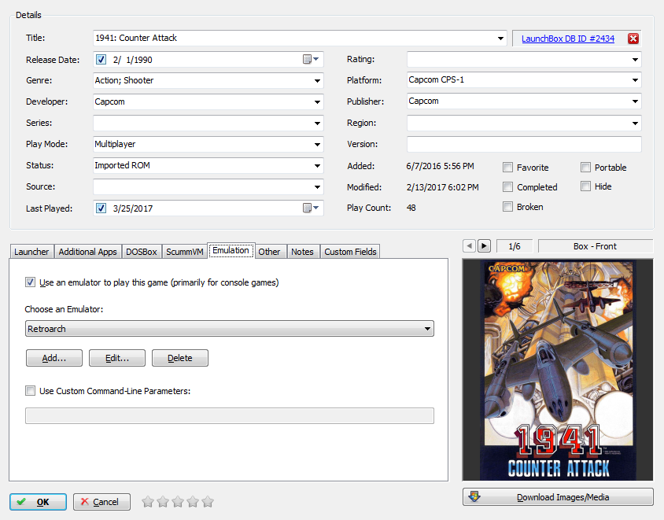Click the Add... emulator button
This screenshot has width=664, height=520.
coord(54,358)
